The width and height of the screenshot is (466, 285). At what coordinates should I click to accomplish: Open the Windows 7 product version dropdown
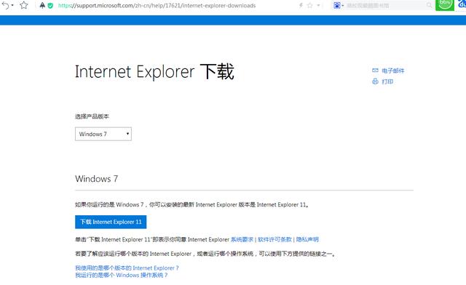coord(103,134)
